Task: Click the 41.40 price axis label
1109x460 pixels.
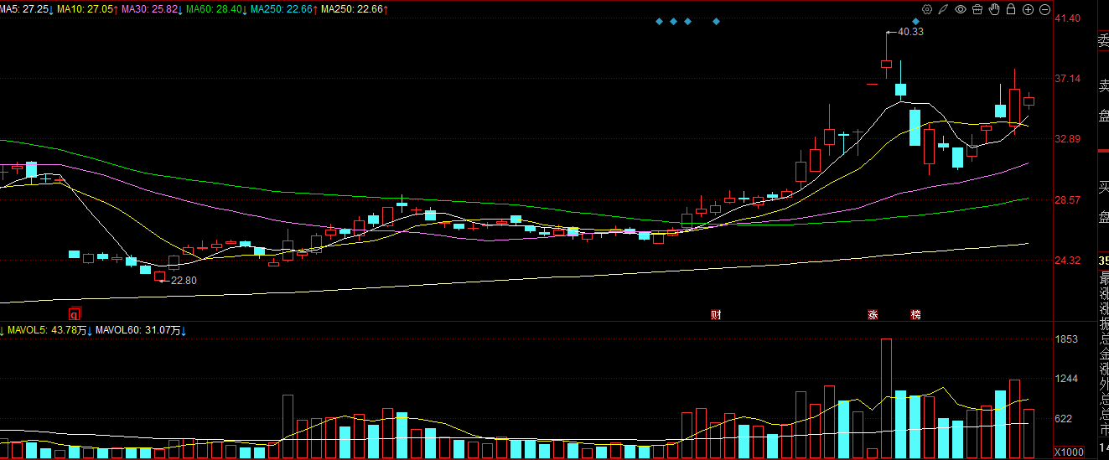Action: 1067,18
